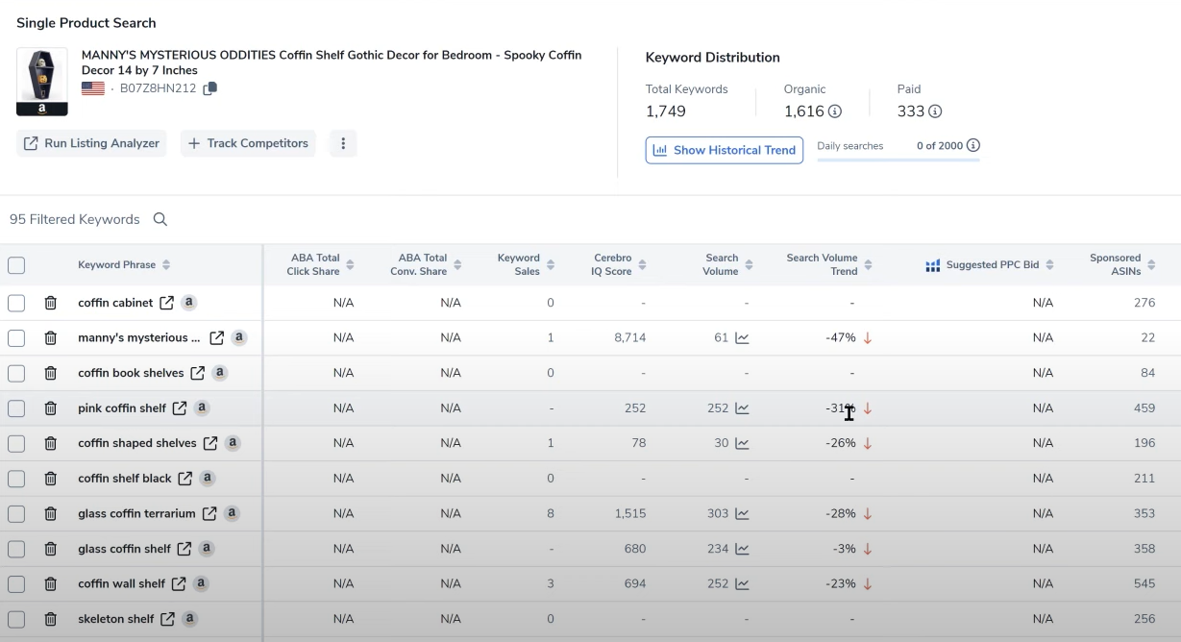This screenshot has width=1181, height=642.
Task: Open the coffin shelf black keyword phrase
Action: pyautogui.click(x=125, y=479)
